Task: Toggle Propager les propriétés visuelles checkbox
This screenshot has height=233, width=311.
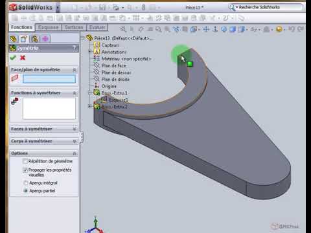Action: pyautogui.click(x=25, y=170)
